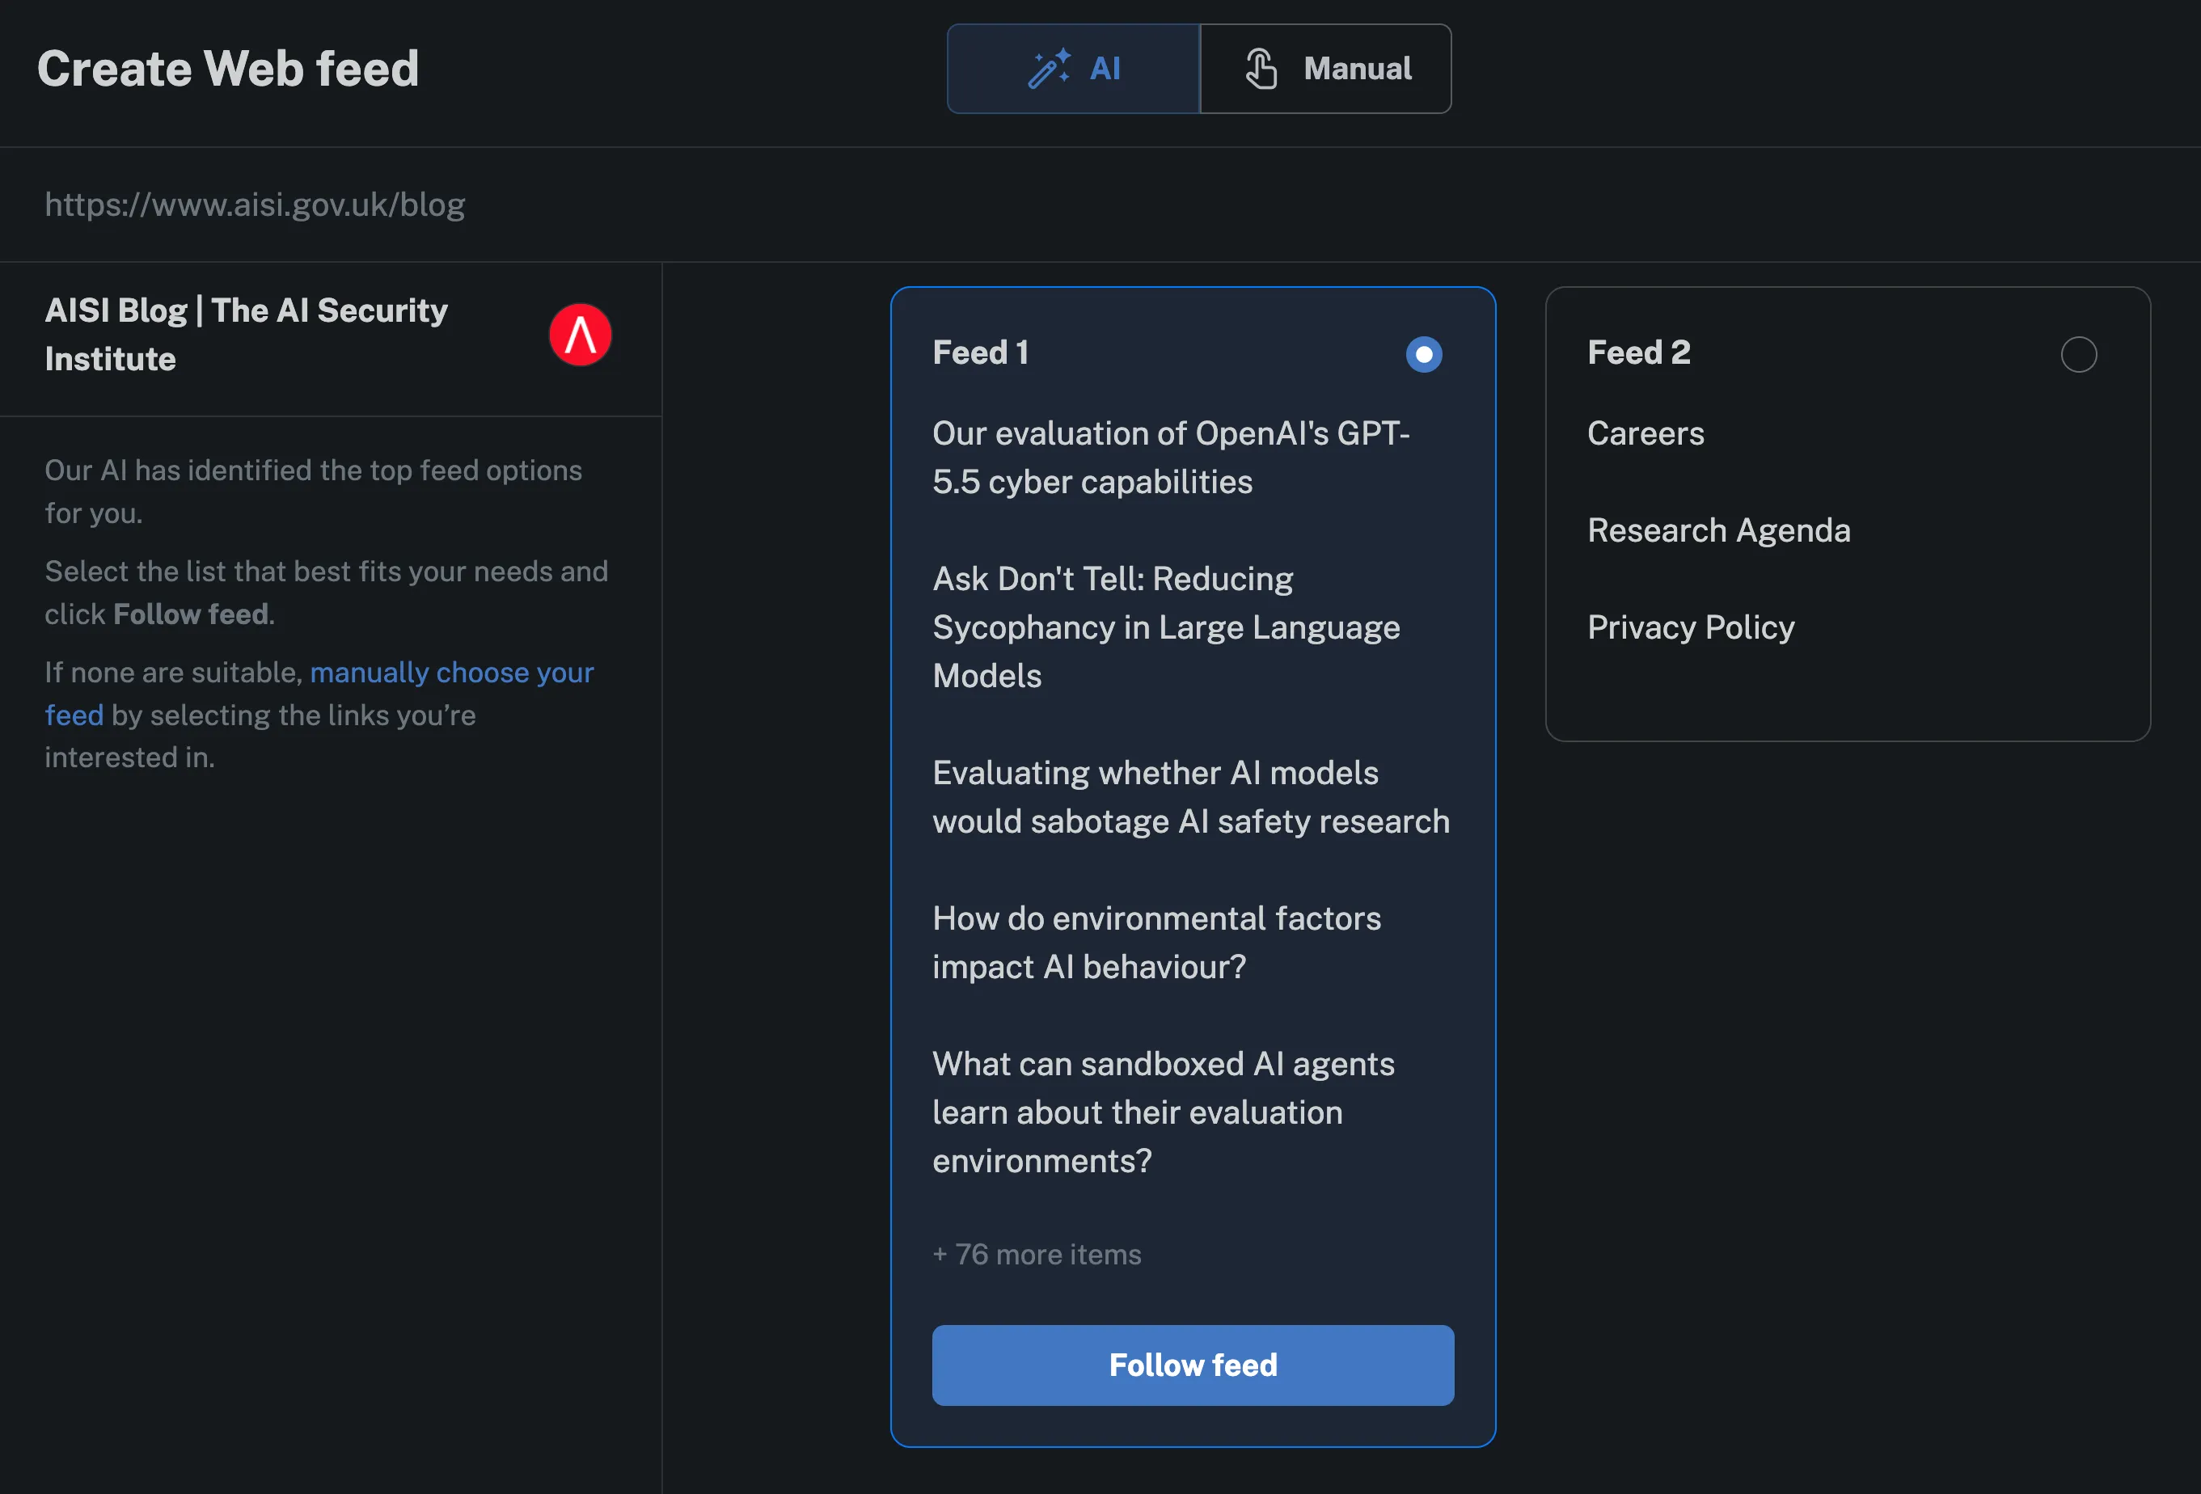The height and width of the screenshot is (1494, 2201).
Task: Click the Feed 1 card title
Action: (980, 352)
